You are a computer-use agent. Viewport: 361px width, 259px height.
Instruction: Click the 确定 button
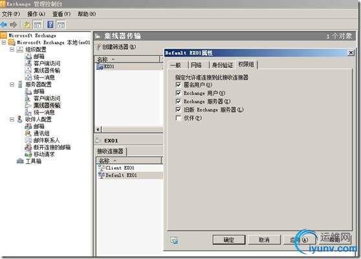pos(229,240)
